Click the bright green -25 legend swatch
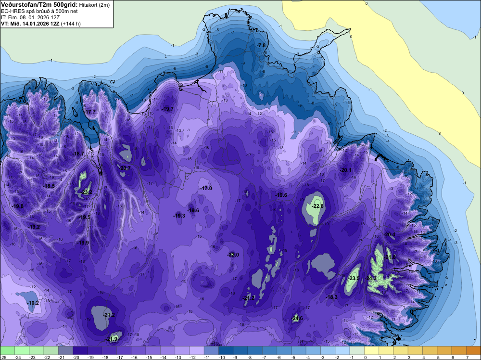Viewport: 481px width, 360px height. pos(7,350)
